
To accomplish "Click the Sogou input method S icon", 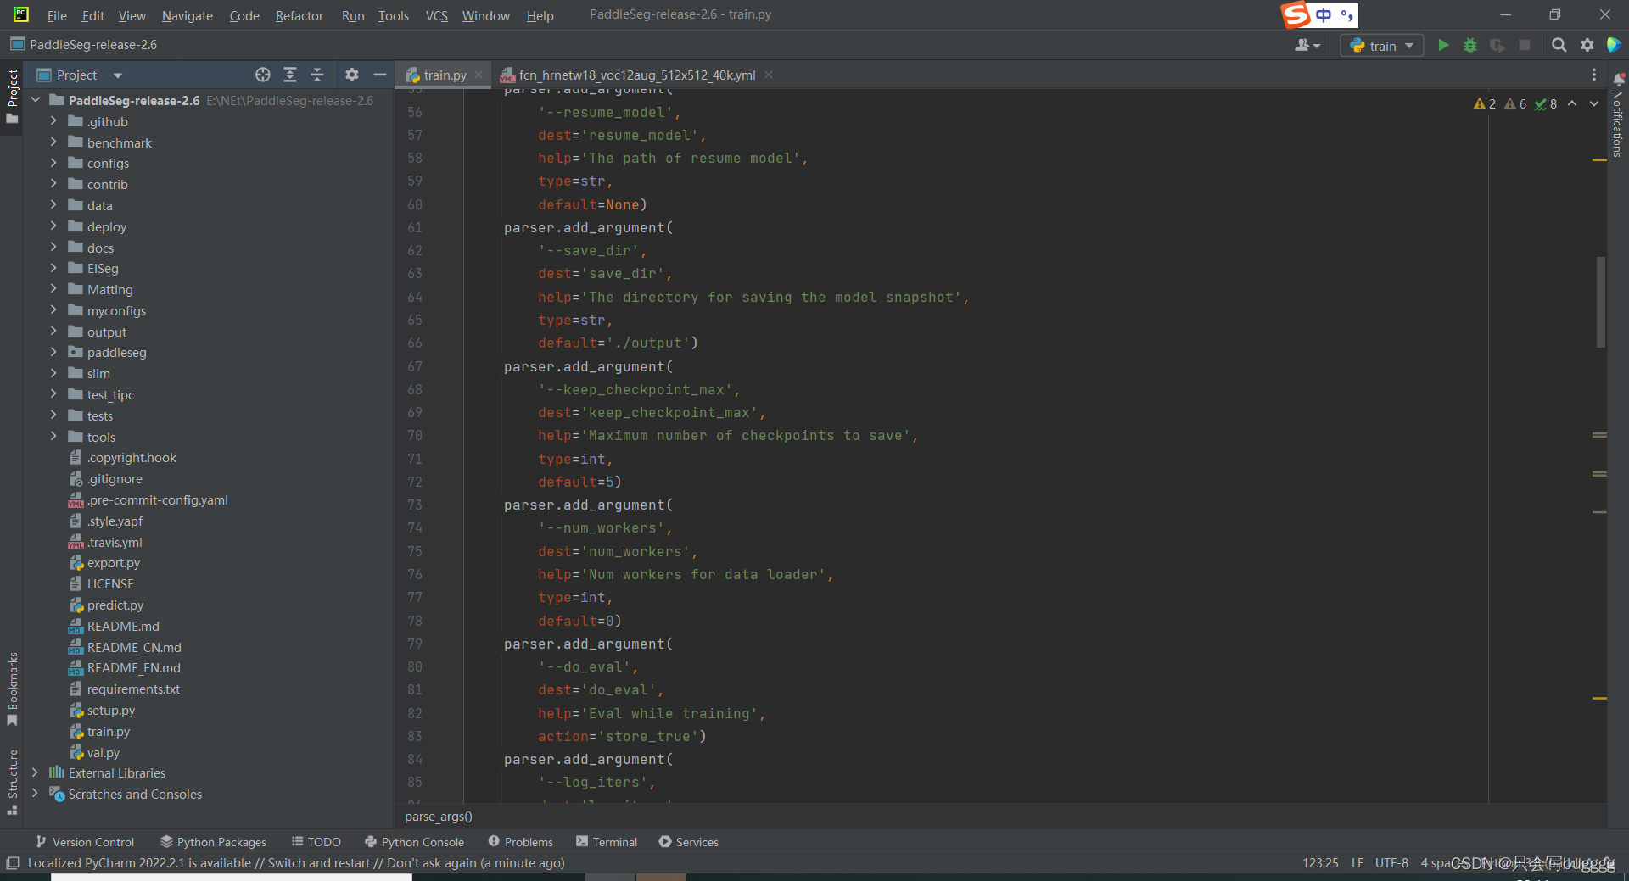I will pyautogui.click(x=1296, y=14).
